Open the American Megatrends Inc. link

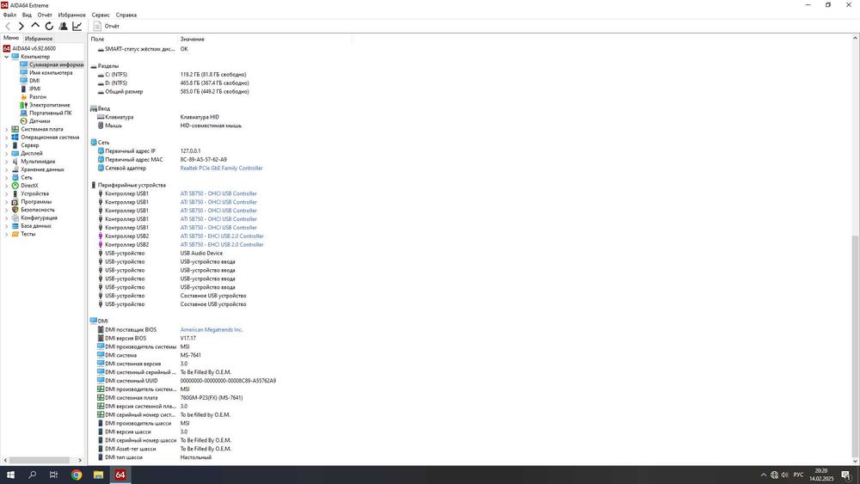point(212,330)
